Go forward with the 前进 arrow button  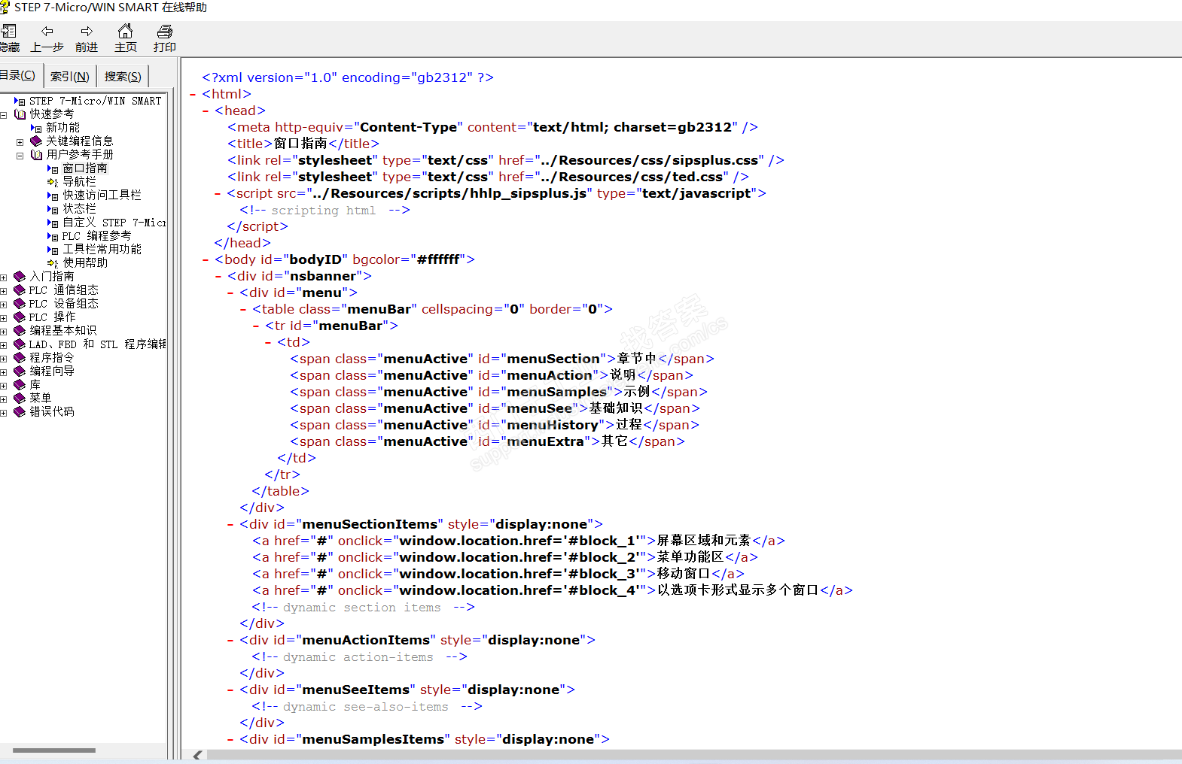click(87, 38)
